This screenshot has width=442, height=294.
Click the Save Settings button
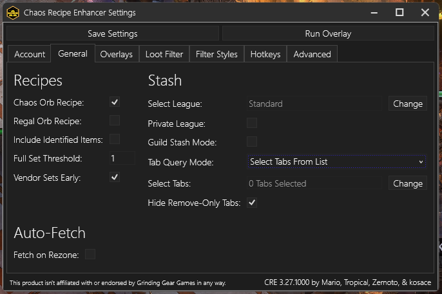pos(112,33)
